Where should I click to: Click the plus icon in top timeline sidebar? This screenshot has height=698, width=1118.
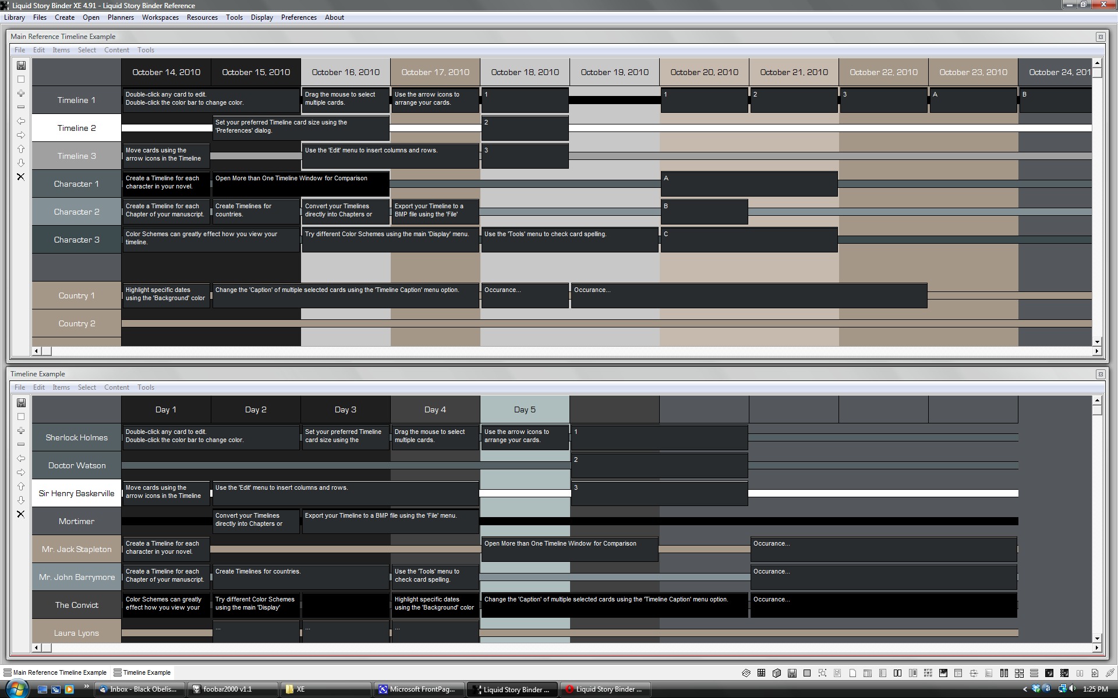(21, 93)
